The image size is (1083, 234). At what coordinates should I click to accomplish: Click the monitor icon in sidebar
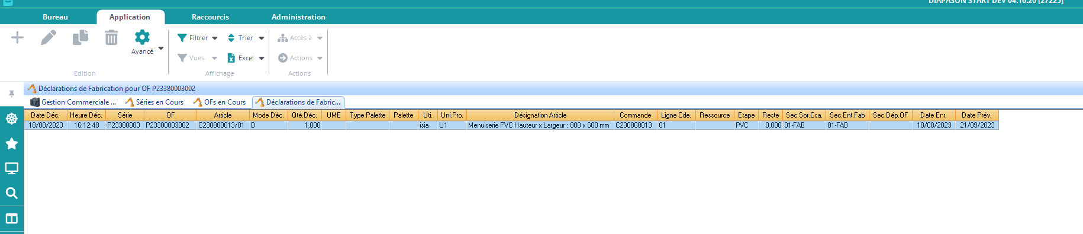[11, 168]
